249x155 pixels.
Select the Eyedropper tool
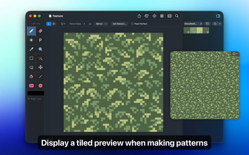(x=31, y=49)
